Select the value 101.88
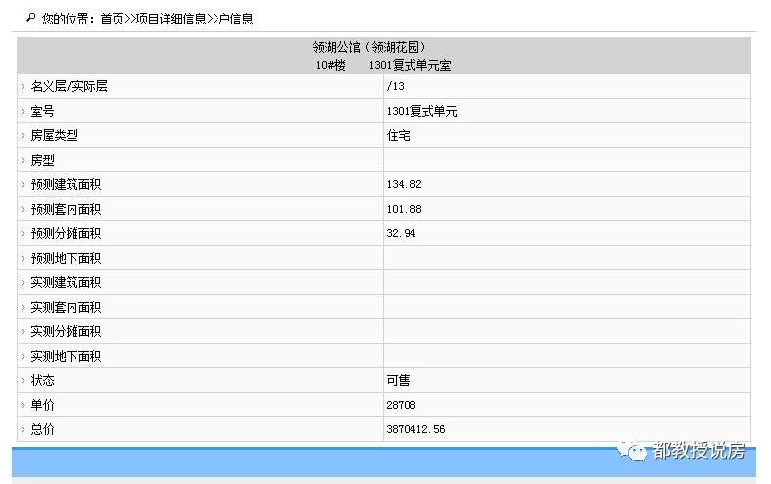The image size is (771, 484). tap(405, 209)
